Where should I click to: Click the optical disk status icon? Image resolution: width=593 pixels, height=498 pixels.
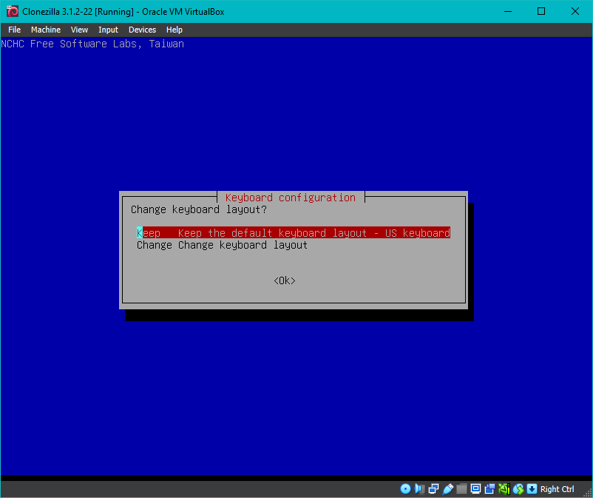[405, 489]
